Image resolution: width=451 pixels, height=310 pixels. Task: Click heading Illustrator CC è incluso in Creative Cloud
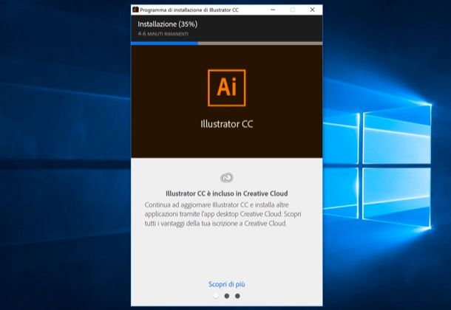(x=227, y=193)
